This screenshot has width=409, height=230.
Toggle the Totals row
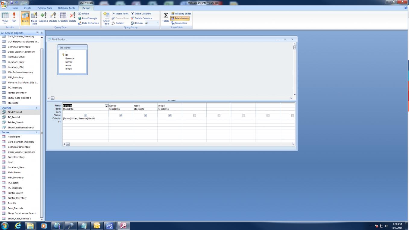(x=165, y=17)
